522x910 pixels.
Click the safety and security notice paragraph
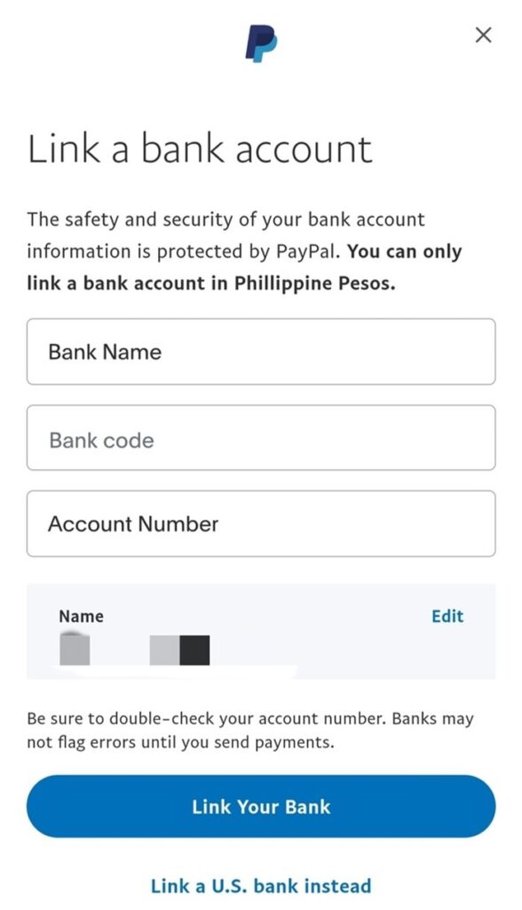click(244, 251)
